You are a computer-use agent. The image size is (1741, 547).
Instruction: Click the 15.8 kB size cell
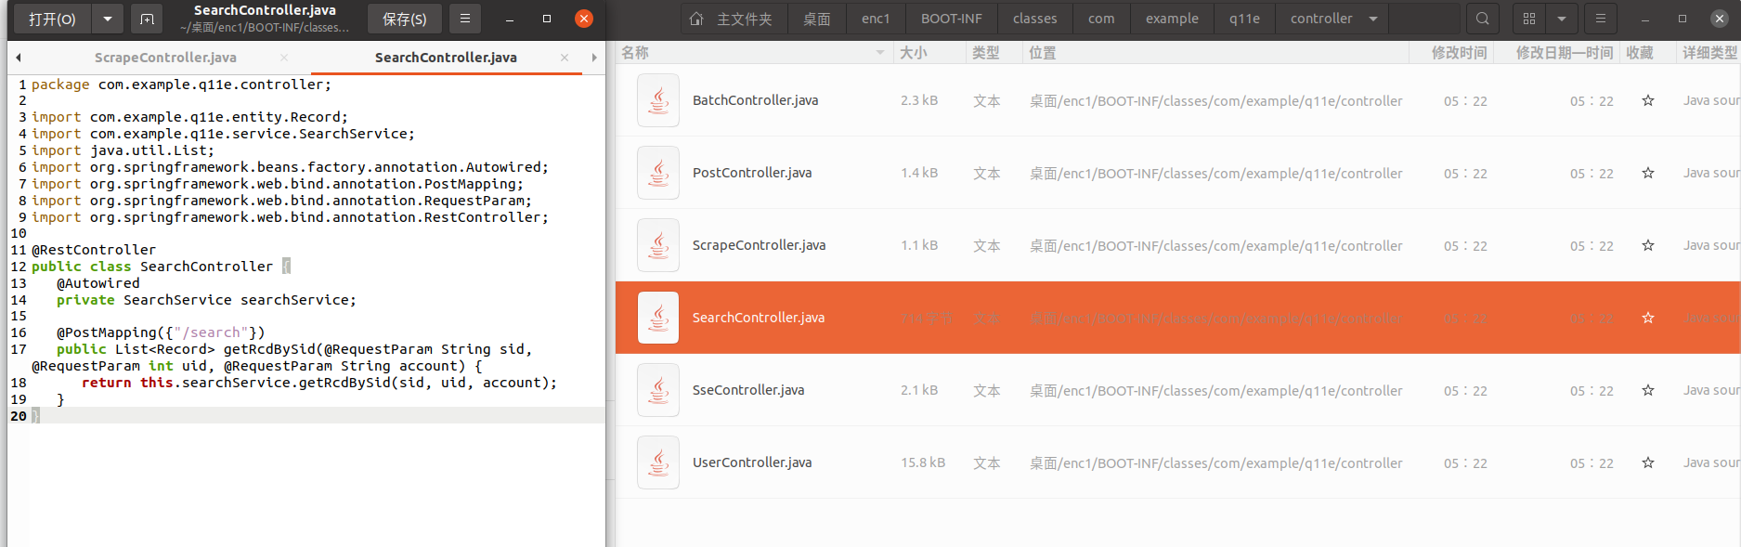coord(923,462)
